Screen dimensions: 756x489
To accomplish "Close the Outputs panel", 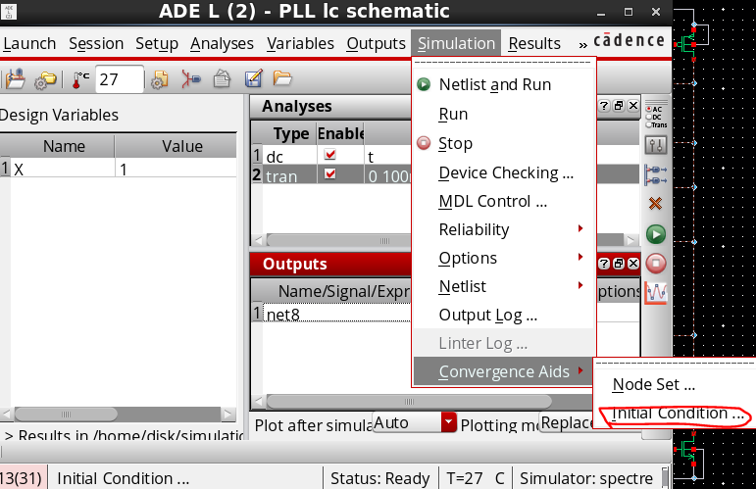I will coord(633,264).
